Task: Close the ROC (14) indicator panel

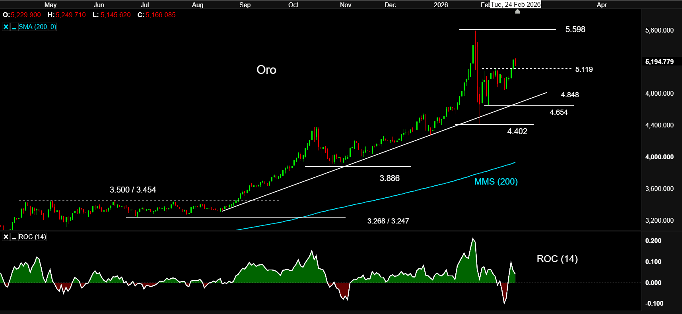Action: coord(6,237)
